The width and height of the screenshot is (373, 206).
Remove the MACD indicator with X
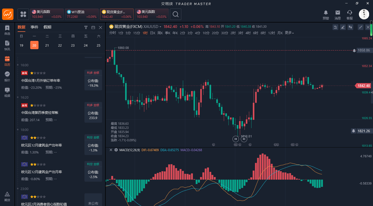111,150
